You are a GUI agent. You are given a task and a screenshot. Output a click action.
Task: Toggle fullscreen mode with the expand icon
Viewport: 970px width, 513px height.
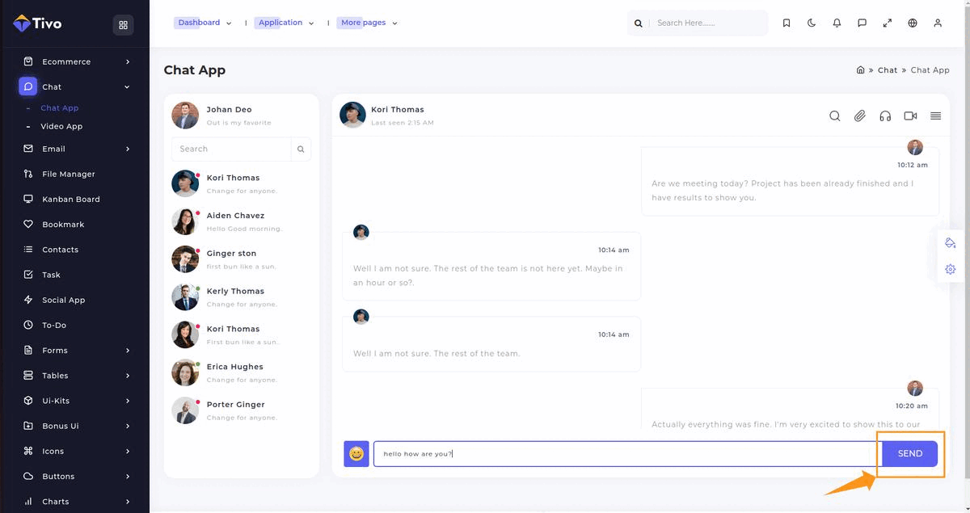click(888, 23)
